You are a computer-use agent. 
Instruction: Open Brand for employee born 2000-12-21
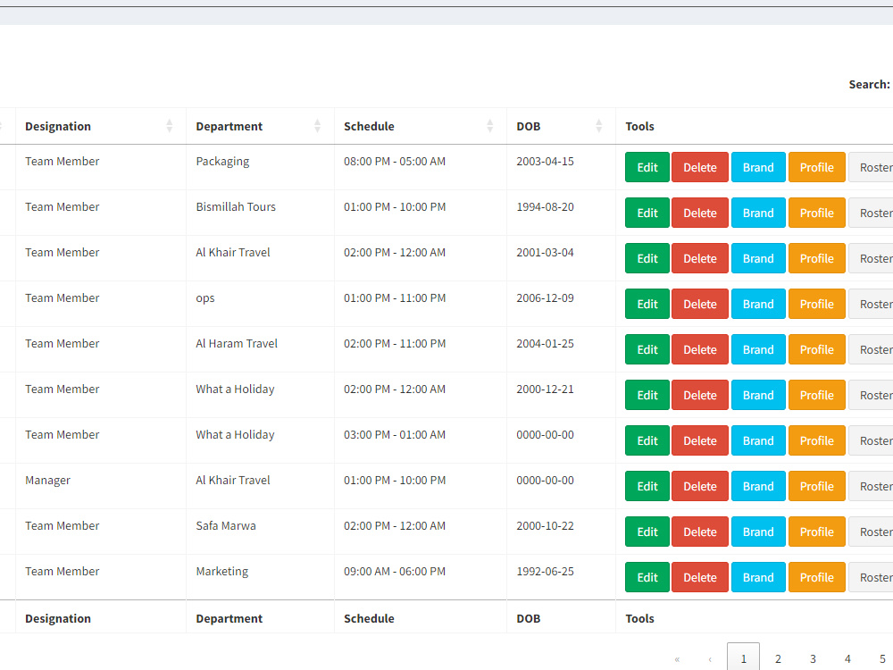tap(758, 395)
